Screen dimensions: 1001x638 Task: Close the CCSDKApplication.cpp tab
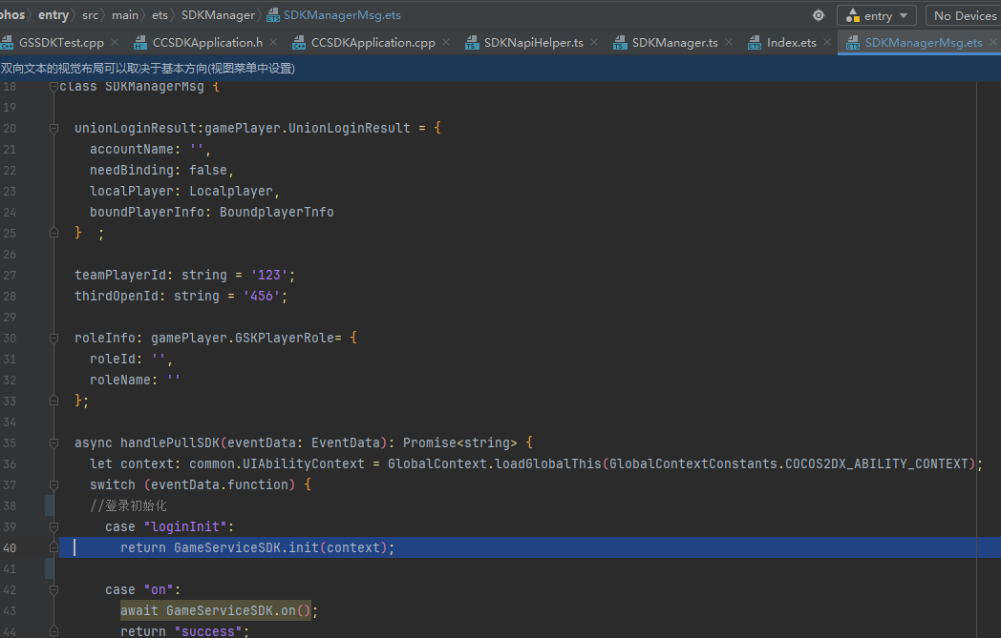[446, 42]
